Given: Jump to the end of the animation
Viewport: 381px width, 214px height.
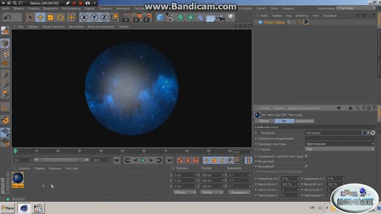Looking at the screenshot, I should click(169, 160).
